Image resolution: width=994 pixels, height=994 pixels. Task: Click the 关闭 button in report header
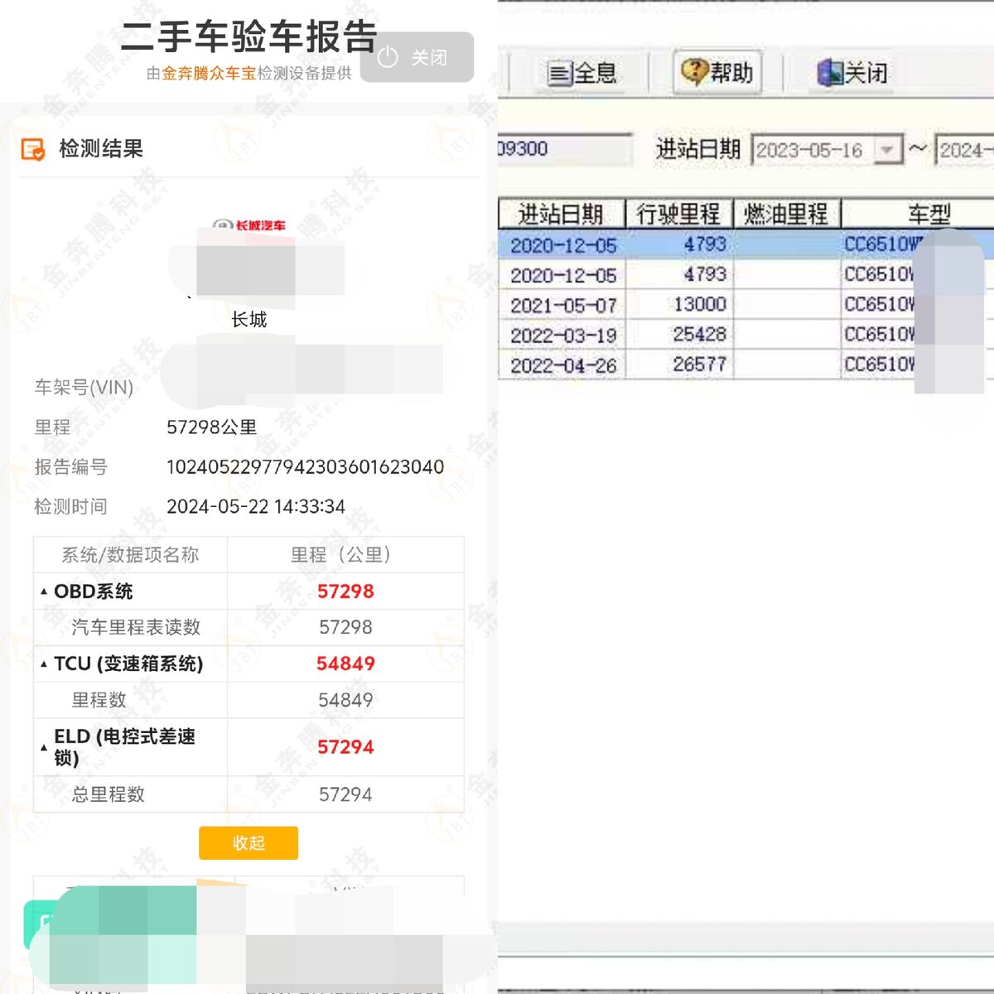417,57
